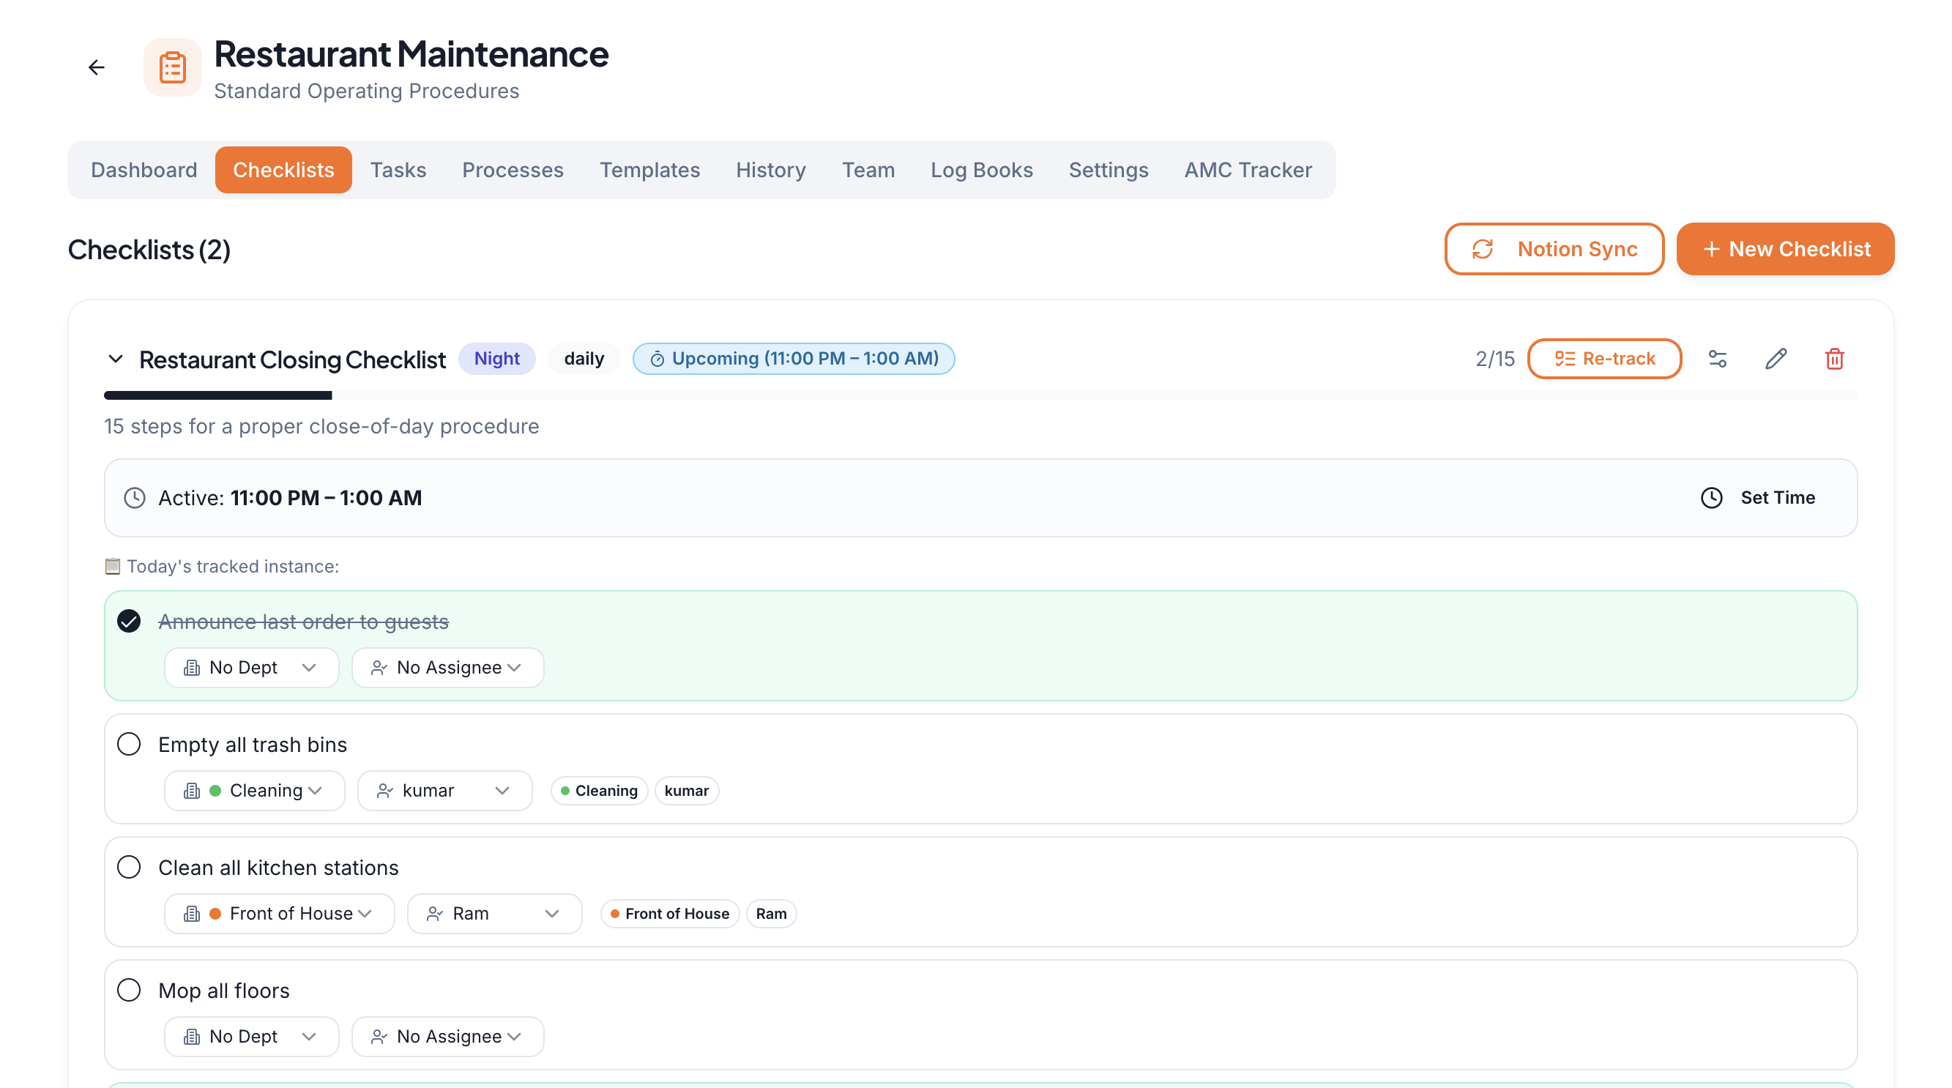This screenshot has height=1088, width=1952.
Task: Uncheck Announce last order to guests
Action: pos(129,622)
